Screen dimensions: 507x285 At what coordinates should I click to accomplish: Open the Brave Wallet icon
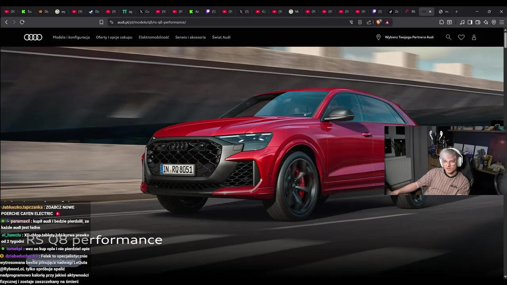coord(478,22)
